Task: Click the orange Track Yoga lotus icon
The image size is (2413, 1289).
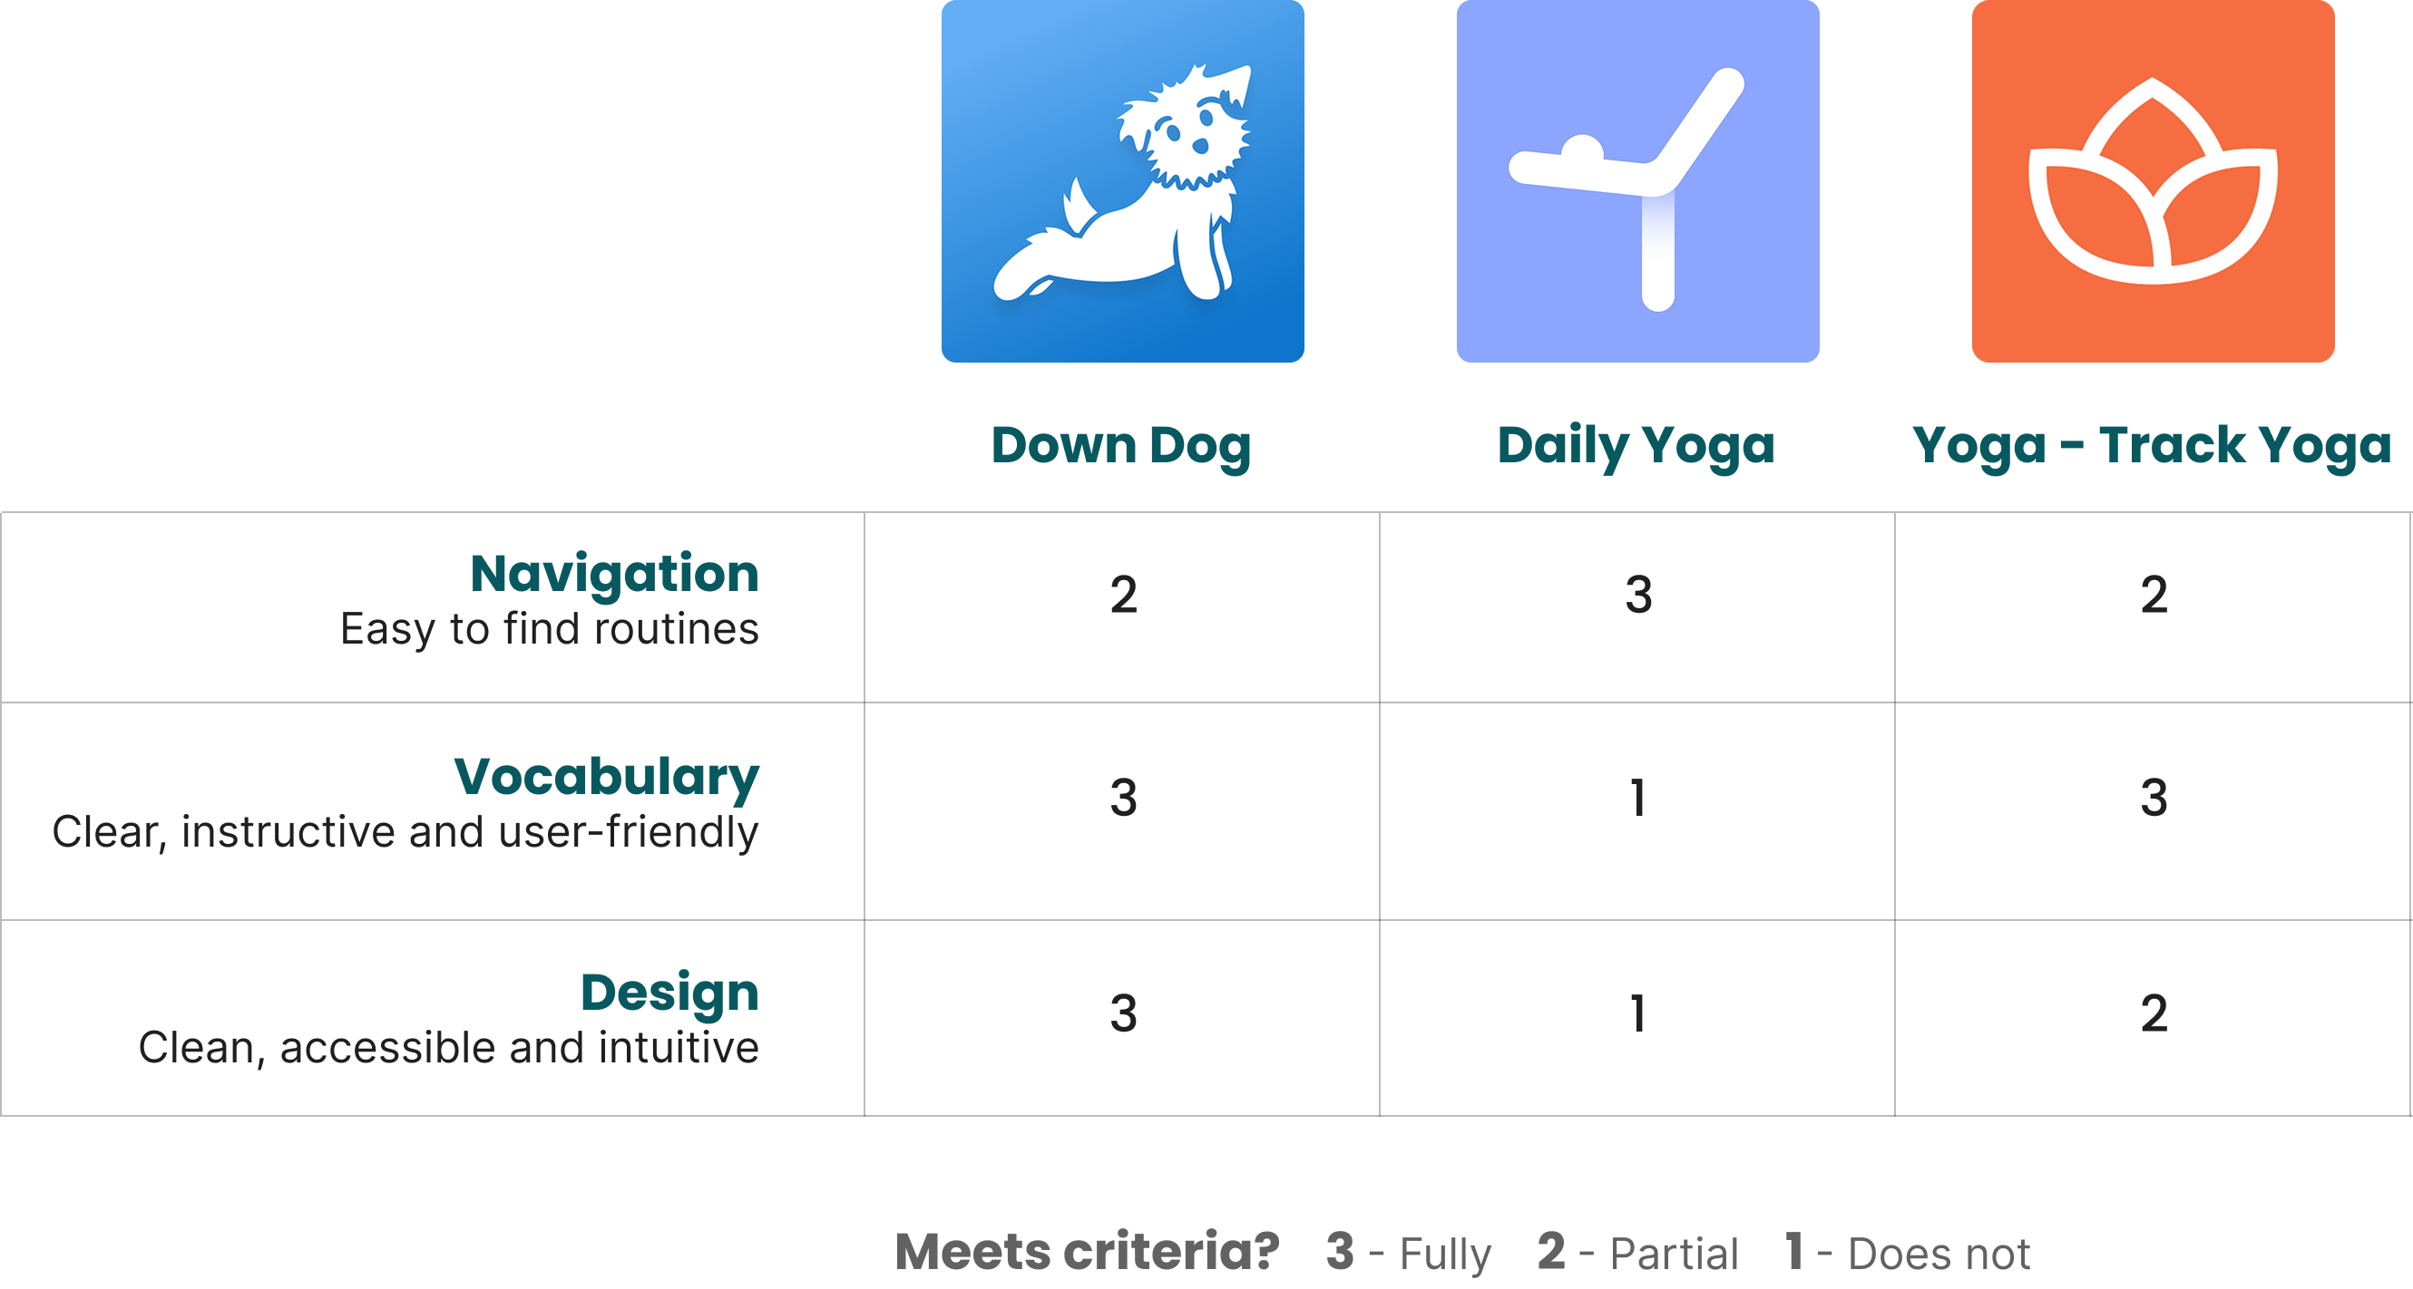Action: (x=2153, y=180)
